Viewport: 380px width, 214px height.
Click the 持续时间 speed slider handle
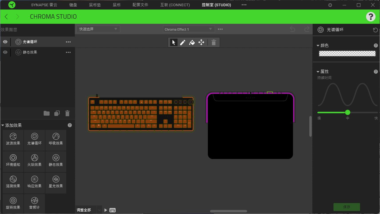[348, 112]
